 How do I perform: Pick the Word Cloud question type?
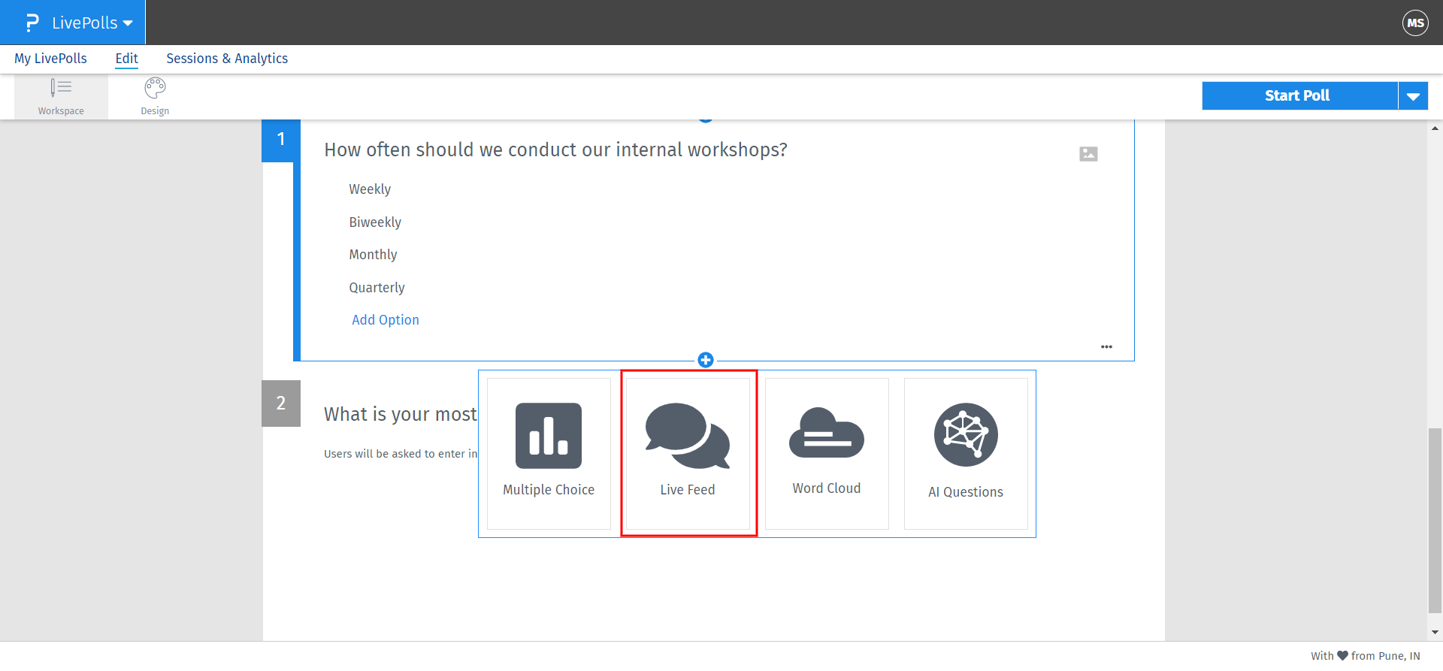tap(827, 453)
